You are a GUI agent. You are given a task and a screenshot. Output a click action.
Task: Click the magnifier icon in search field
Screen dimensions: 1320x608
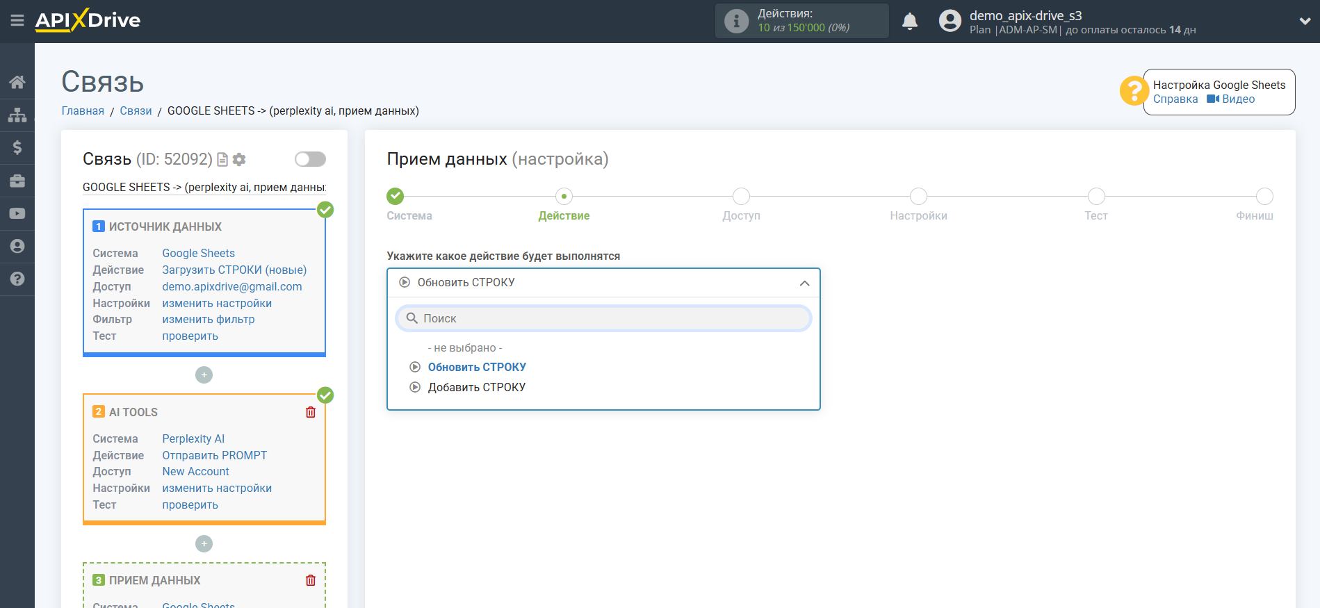click(412, 318)
